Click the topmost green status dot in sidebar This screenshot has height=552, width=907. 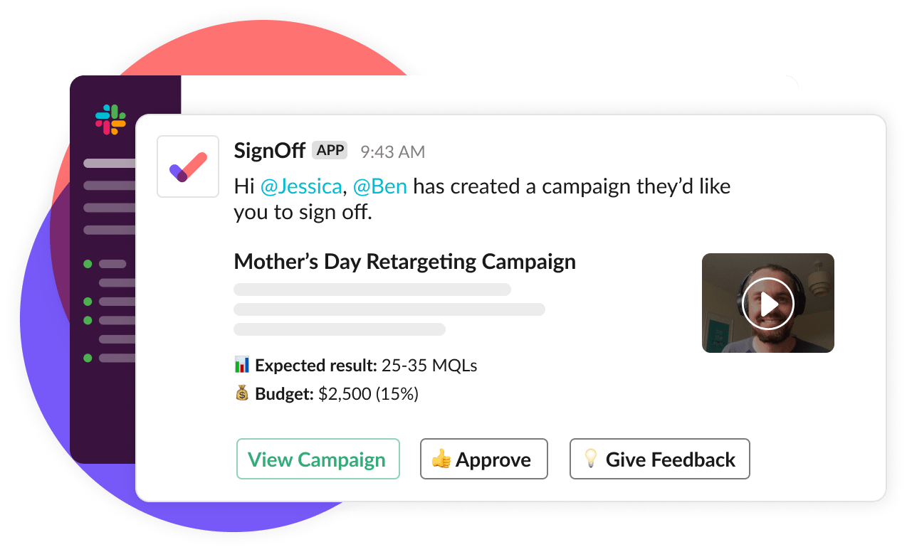88,264
